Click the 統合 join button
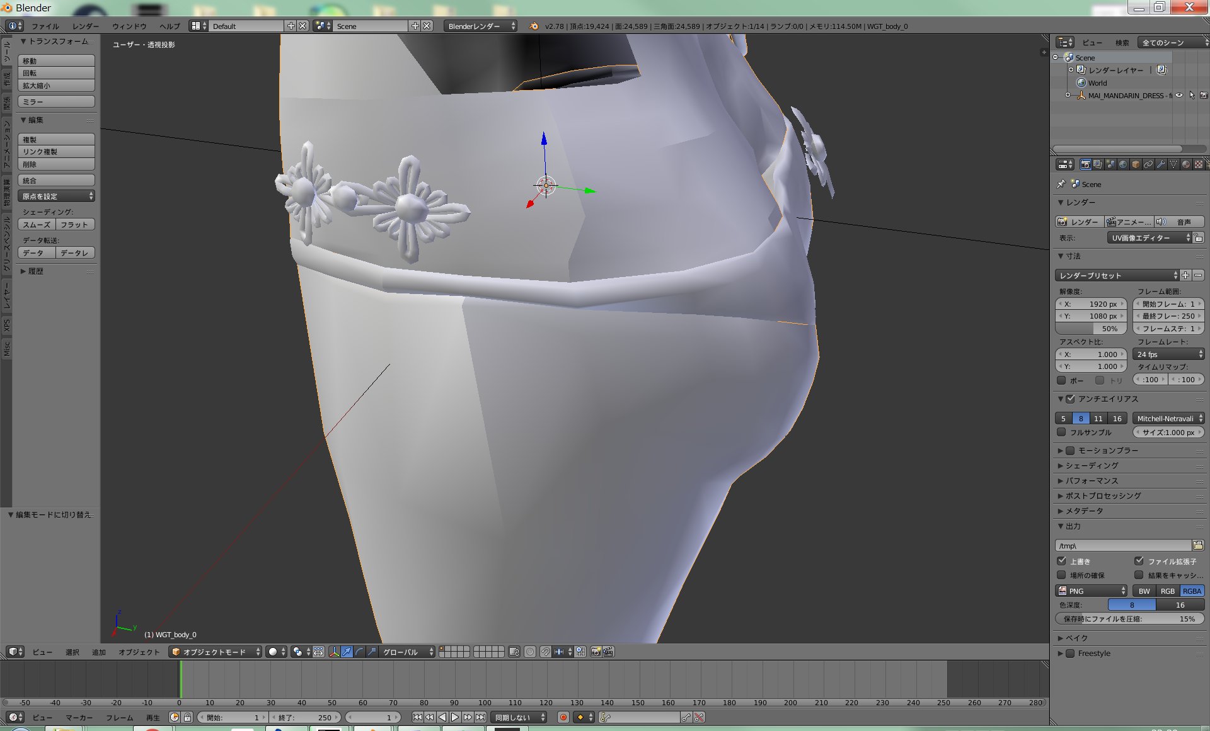Image resolution: width=1210 pixels, height=731 pixels. pos(56,181)
